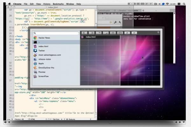Click the icon beside release-notes
Image resolution: width=191 pixels, height=127 pixels.
click(x=35, y=59)
